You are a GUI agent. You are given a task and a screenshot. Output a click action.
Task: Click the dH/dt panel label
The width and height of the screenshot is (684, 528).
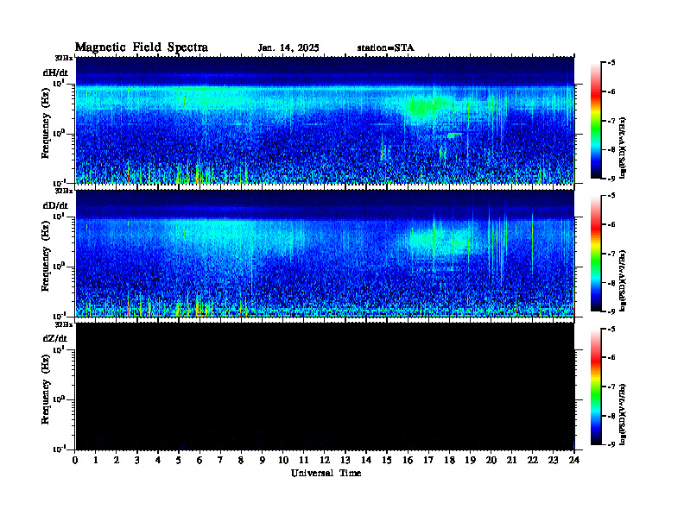pyautogui.click(x=55, y=72)
